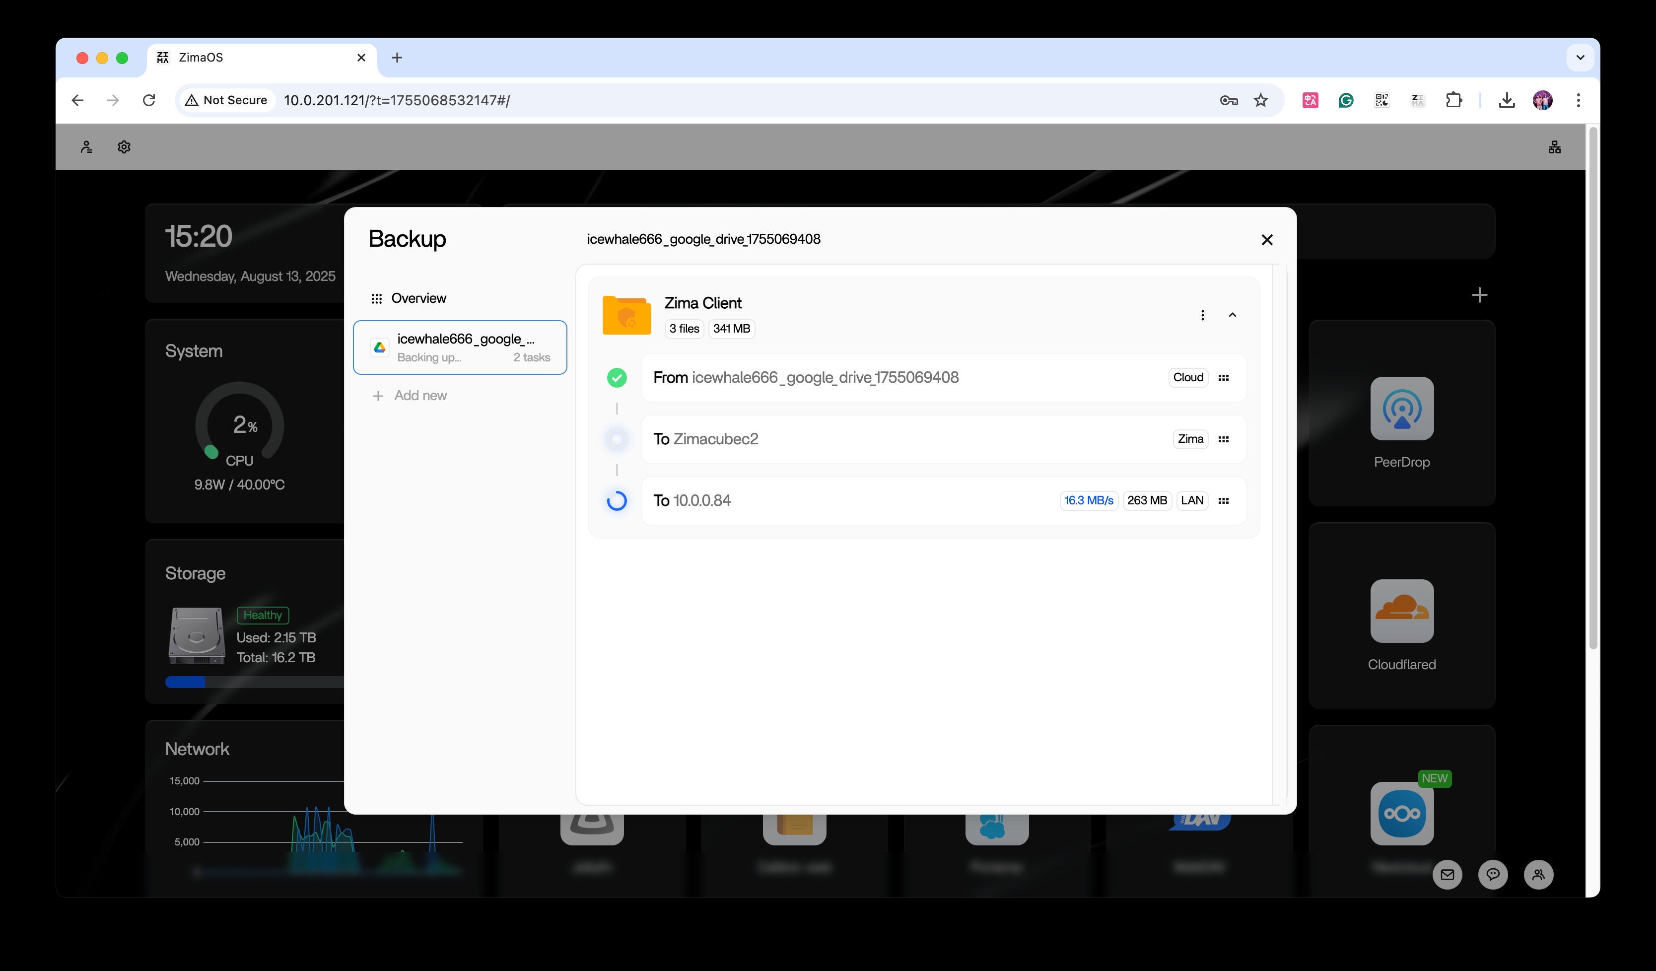This screenshot has height=971, width=1656.
Task: Open Chrome three-dot menu
Action: [x=1579, y=100]
